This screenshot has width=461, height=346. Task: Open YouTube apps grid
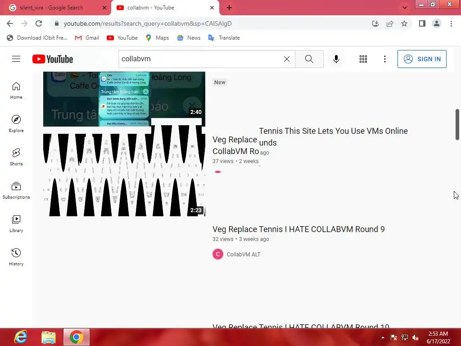point(363,59)
